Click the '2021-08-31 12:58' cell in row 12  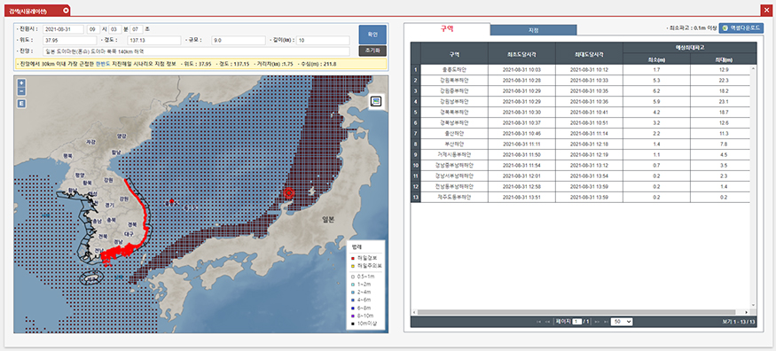[522, 186]
